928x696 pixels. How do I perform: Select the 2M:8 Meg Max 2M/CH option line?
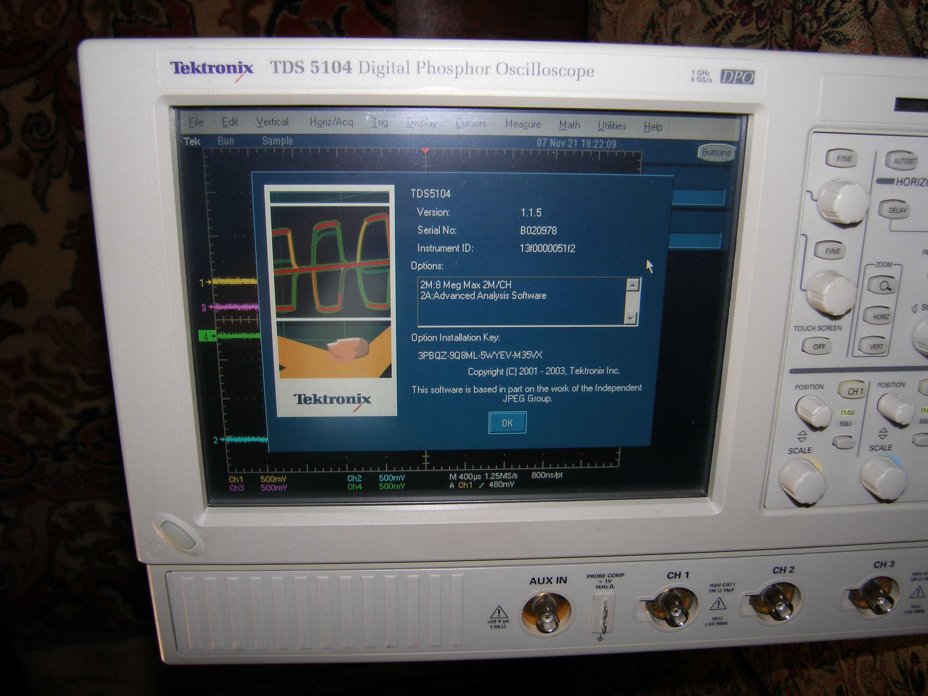[466, 285]
